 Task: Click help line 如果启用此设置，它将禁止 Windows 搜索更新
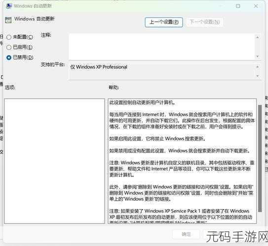[x=157, y=139]
